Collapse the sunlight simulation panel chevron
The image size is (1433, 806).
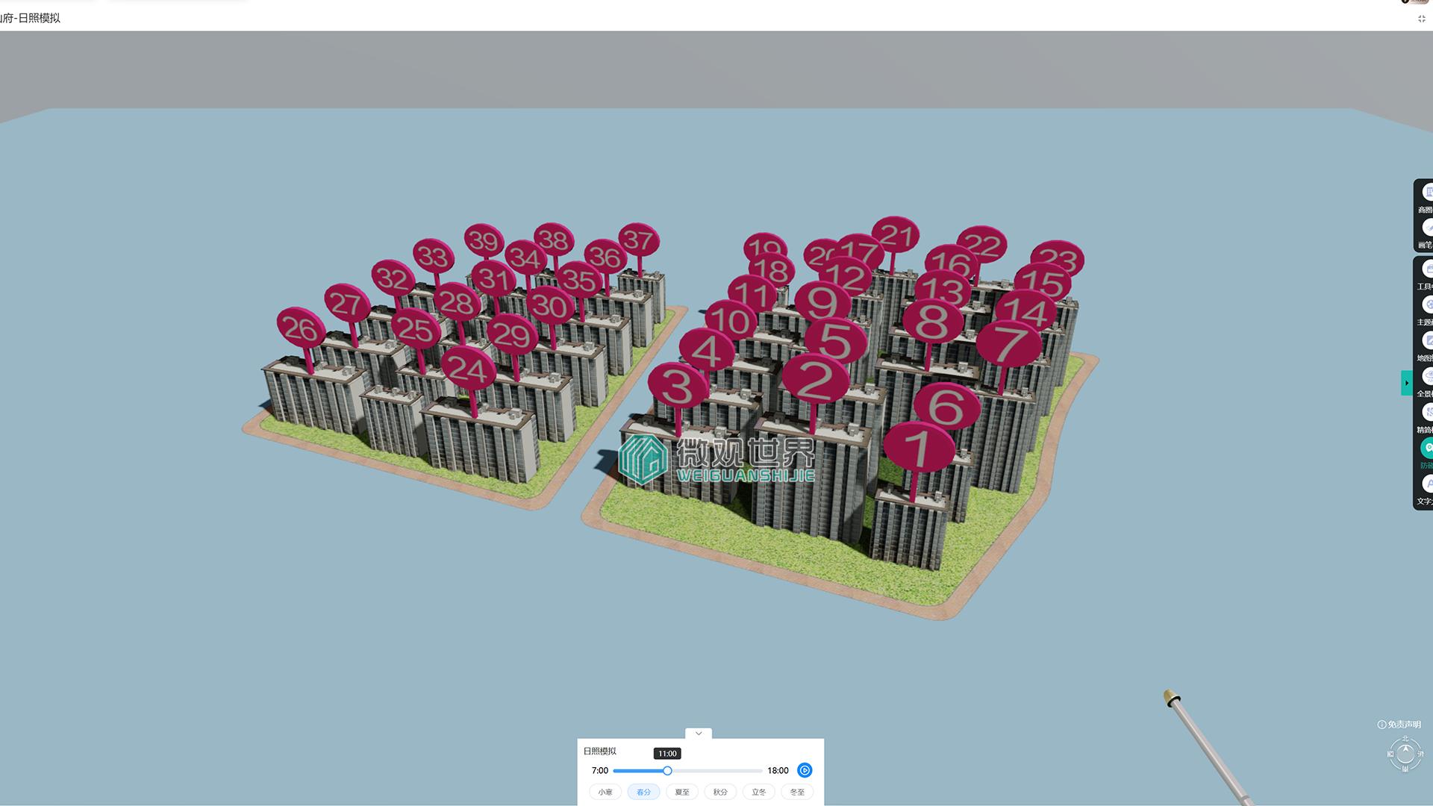699,734
